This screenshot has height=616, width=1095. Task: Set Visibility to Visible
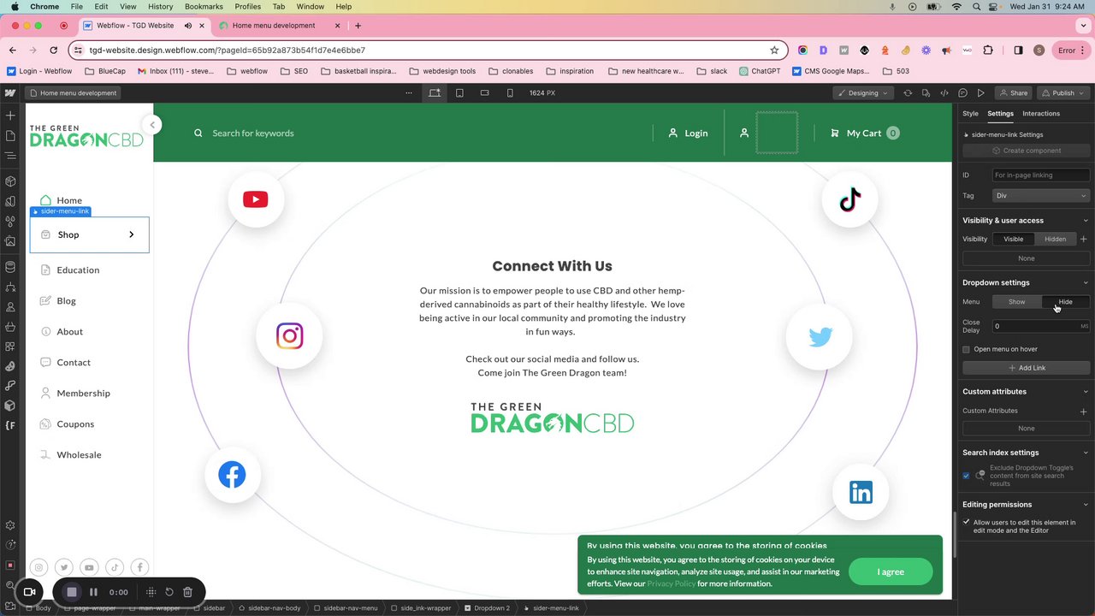(1013, 239)
